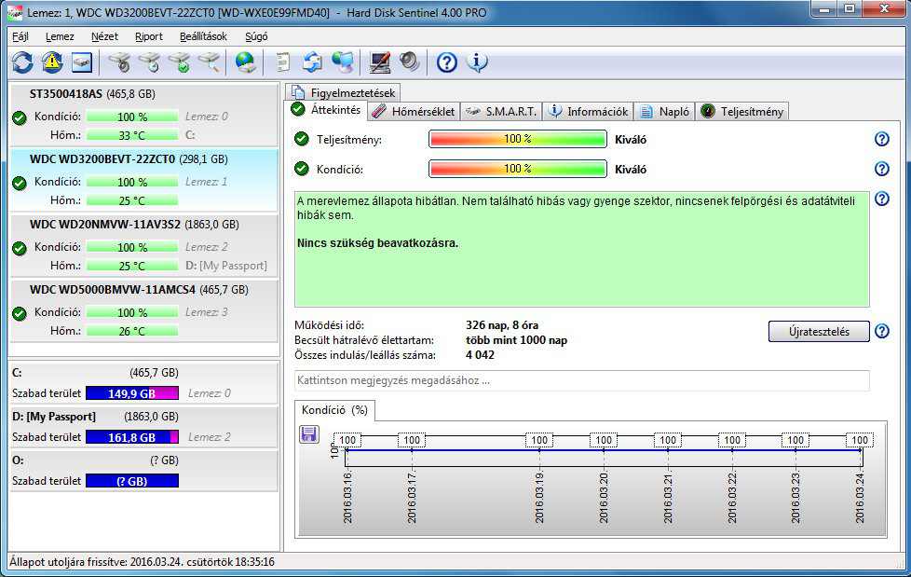This screenshot has height=577, width=911.
Task: Click the blue refresh arrows toolbar icon
Action: tap(22, 62)
